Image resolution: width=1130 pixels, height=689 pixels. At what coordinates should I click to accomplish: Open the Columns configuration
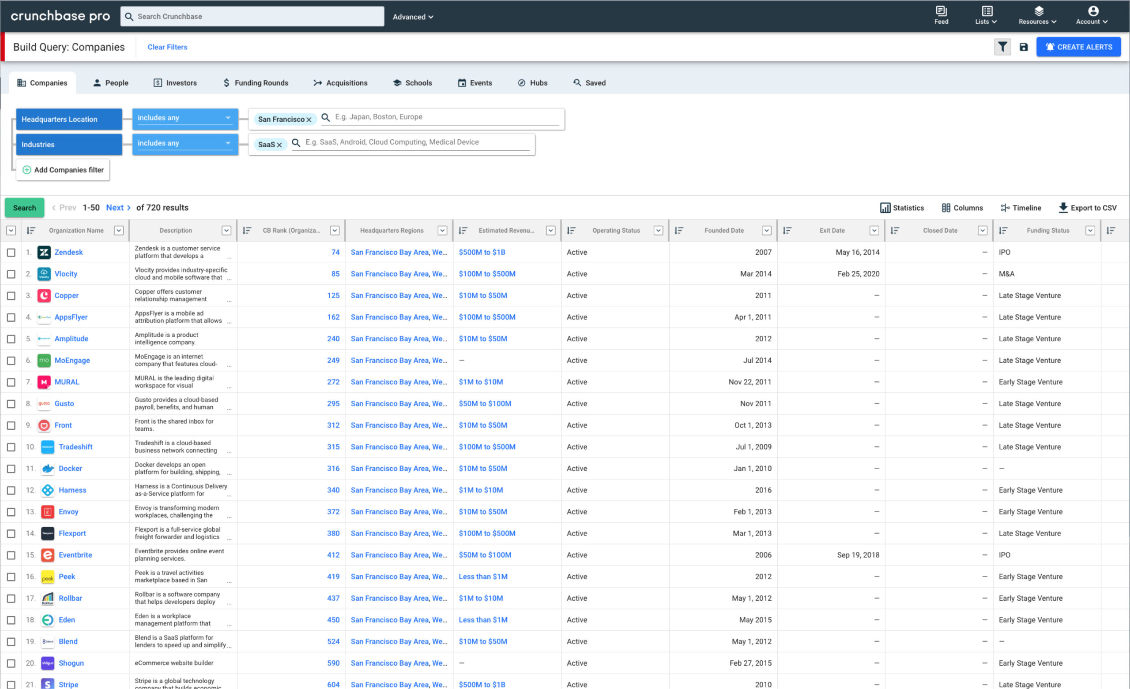[962, 208]
